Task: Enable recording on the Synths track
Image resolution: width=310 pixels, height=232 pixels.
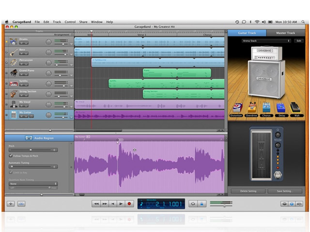Action: point(6,84)
